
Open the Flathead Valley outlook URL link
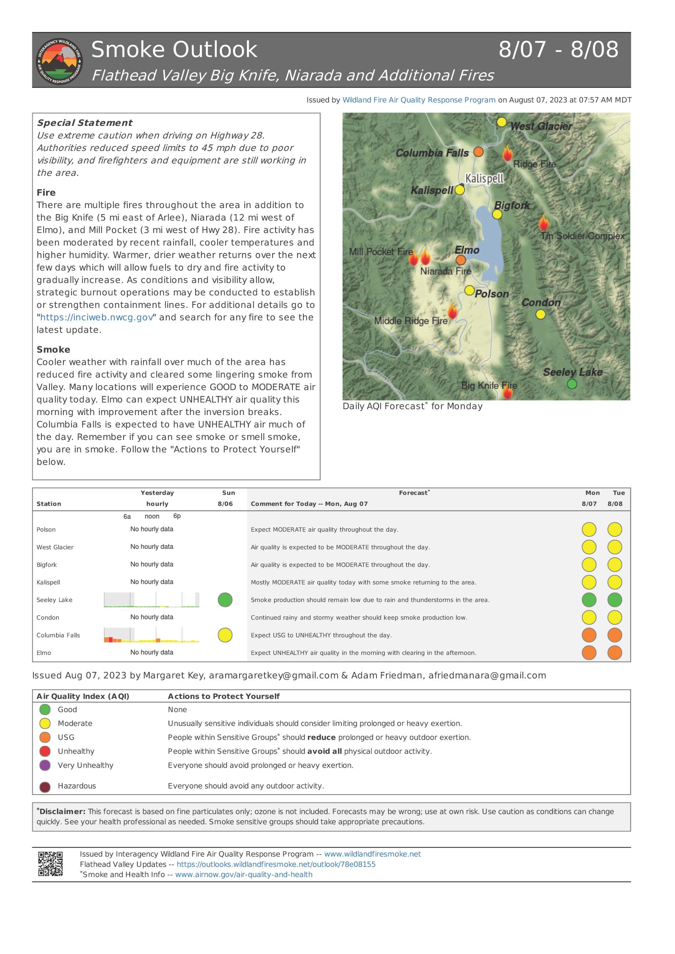(x=276, y=864)
